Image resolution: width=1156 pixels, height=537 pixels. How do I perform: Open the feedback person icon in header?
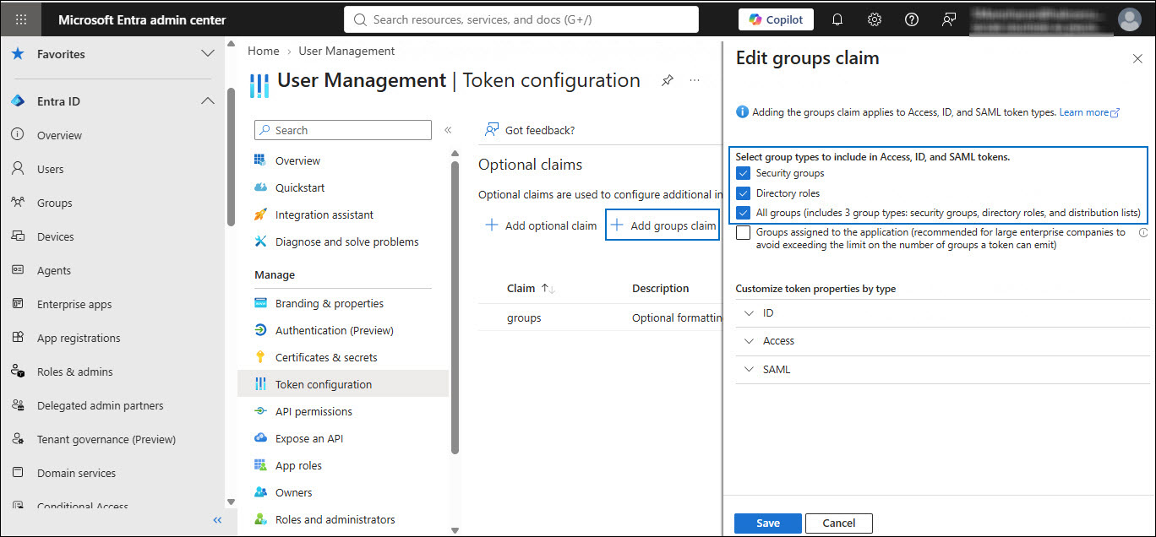tap(949, 19)
